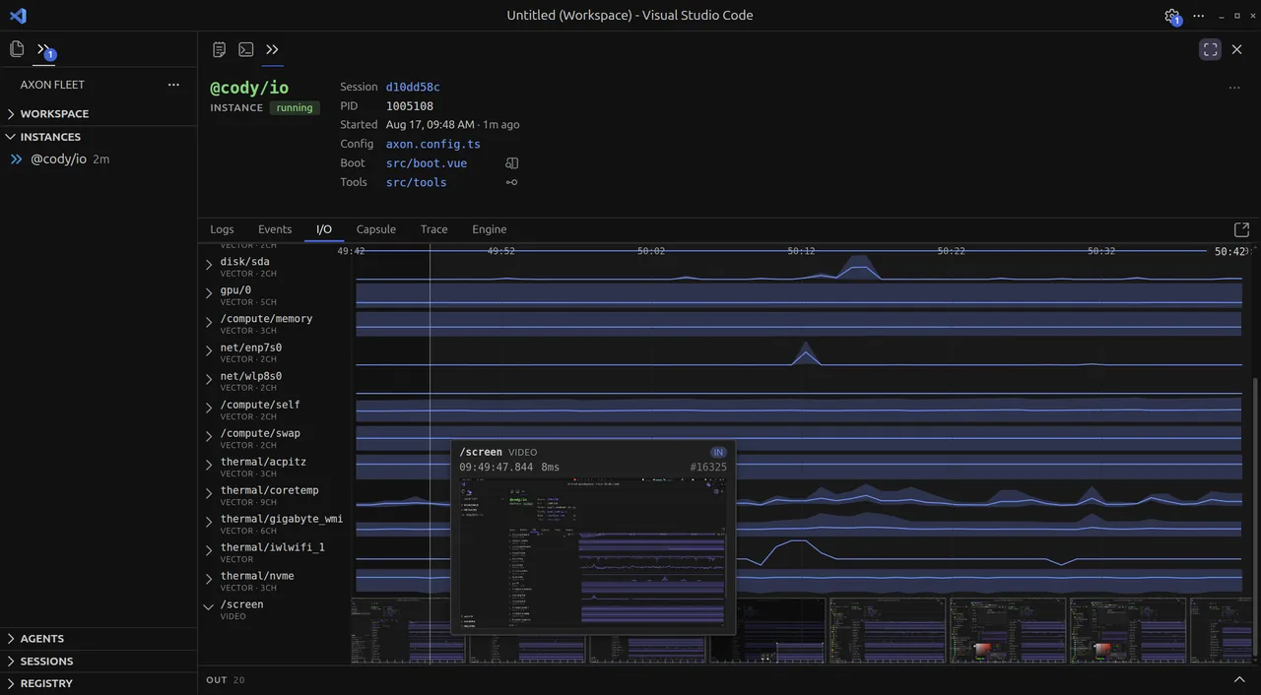The height and width of the screenshot is (695, 1261).
Task: Select the I/O tab
Action: click(x=324, y=229)
